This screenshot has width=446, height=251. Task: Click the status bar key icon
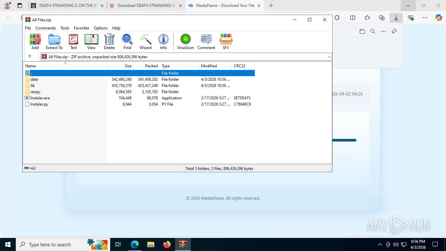coord(33,168)
